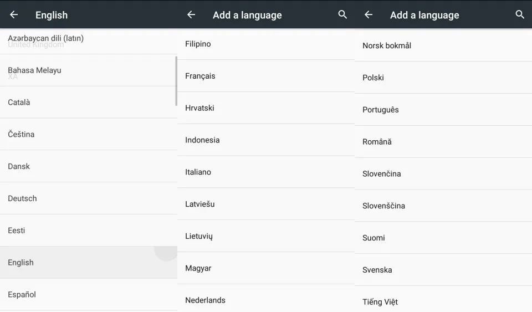Select Bahasa Melayu language
The image size is (532, 312).
89,70
